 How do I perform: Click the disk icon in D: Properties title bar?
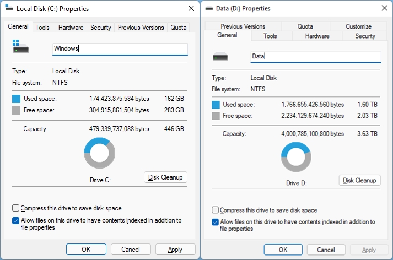coord(209,9)
